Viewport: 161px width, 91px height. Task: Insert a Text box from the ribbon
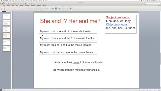click(47, 9)
